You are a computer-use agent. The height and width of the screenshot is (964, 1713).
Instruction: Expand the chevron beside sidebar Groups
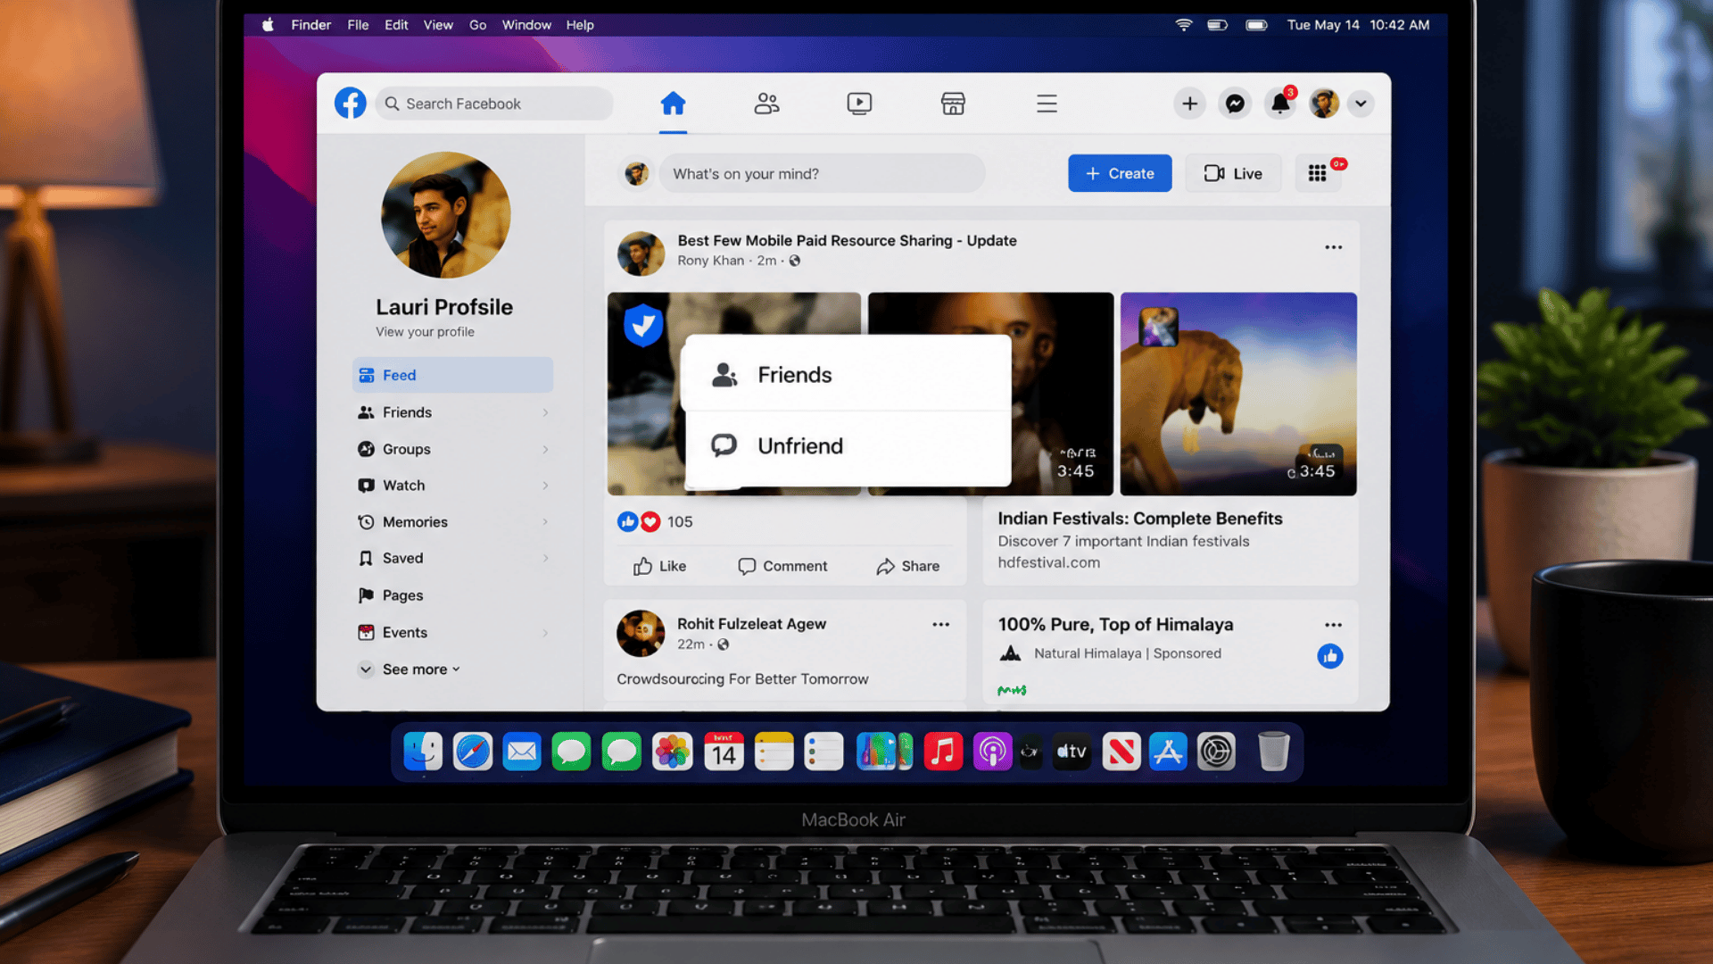545,449
